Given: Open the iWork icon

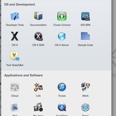Looking at the screenshot, I should pyautogui.click(x=86, y=87).
